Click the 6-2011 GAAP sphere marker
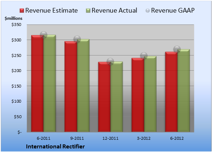 (44, 35)
